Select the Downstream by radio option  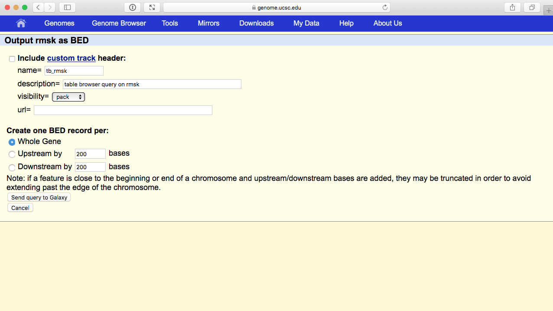coord(12,167)
